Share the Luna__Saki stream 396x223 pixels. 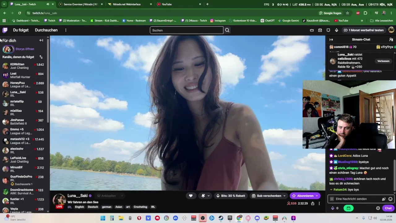[x=313, y=203]
